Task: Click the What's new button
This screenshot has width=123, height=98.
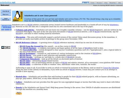Action: click(6, 14)
